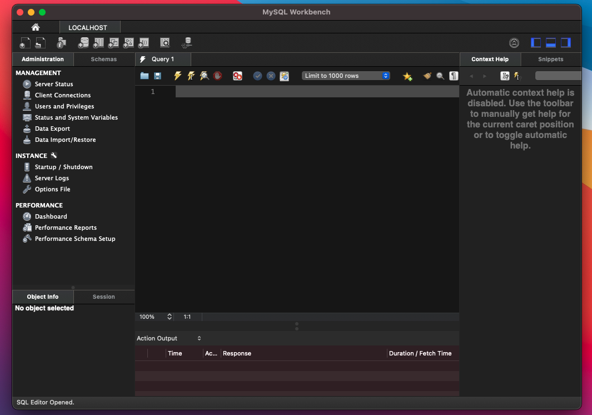Toggle auto-commit mode
The image size is (592, 415).
[x=284, y=76]
